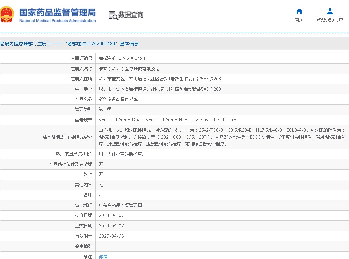
Task: Click the 注册人住所 address value
Action: point(160,79)
